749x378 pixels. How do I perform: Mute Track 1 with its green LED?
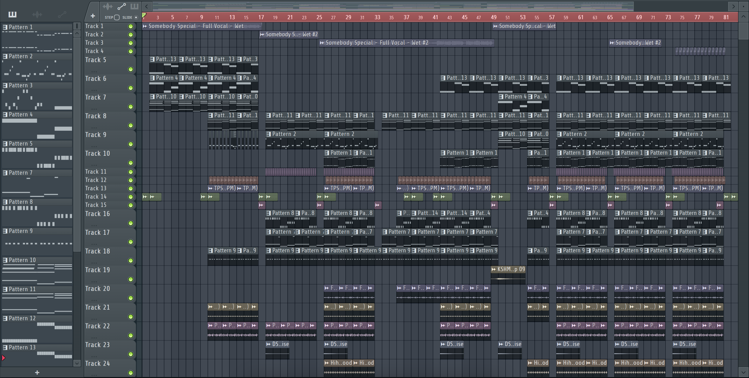[x=131, y=27]
